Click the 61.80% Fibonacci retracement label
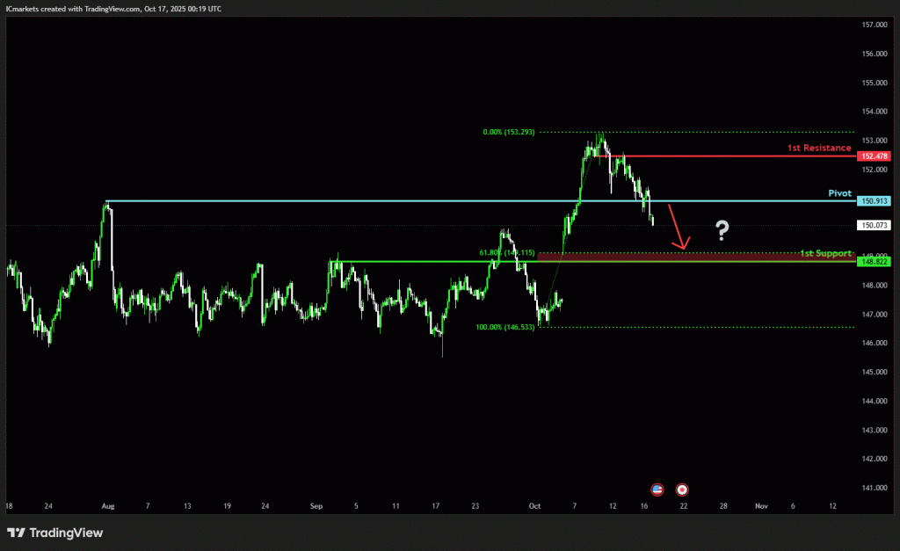 point(506,253)
